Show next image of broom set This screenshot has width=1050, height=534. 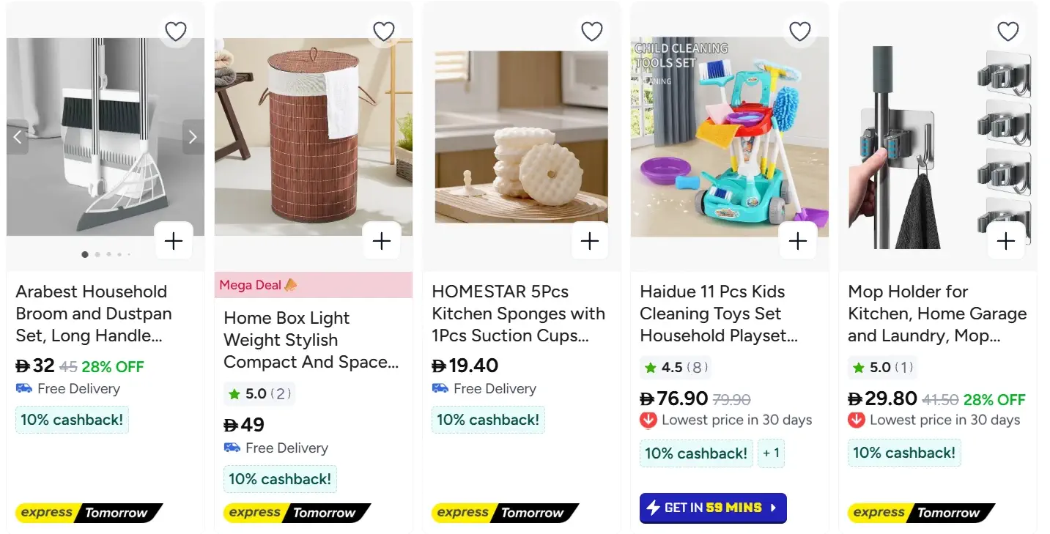[193, 137]
